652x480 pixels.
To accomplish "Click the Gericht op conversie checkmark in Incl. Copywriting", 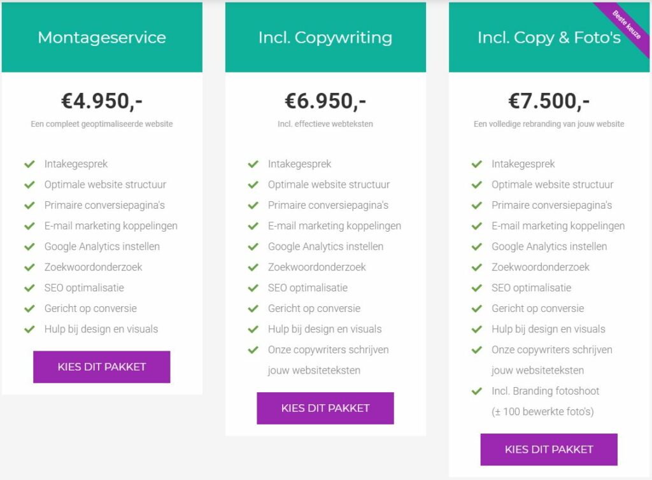I will pyautogui.click(x=253, y=309).
